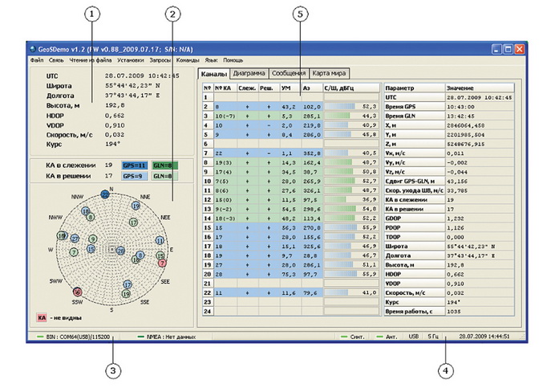Open the Запросы menu

(x=160, y=60)
